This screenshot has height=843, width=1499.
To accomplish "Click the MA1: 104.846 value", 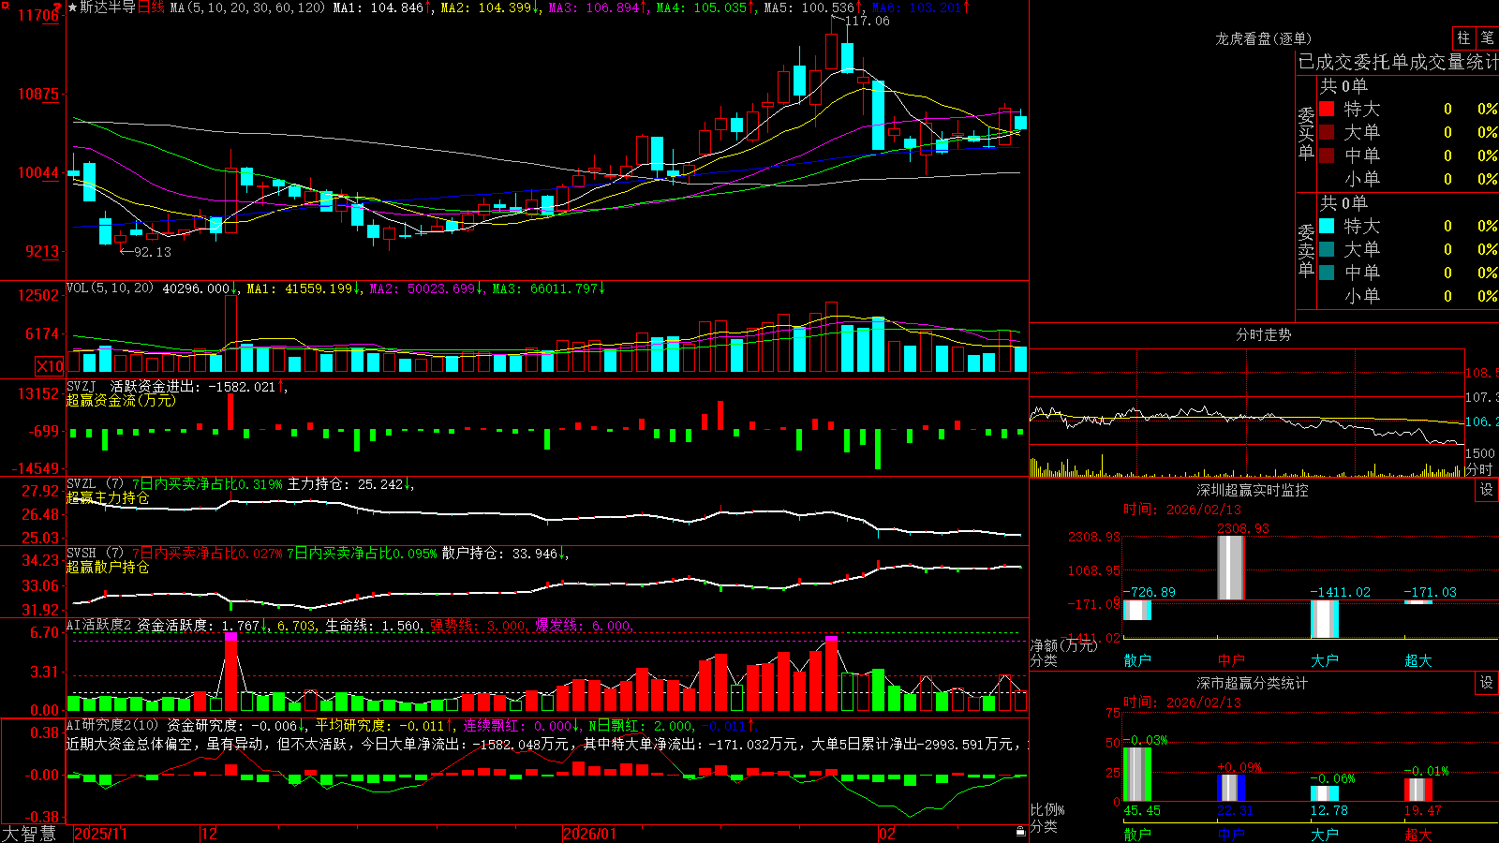I will 378,7.
